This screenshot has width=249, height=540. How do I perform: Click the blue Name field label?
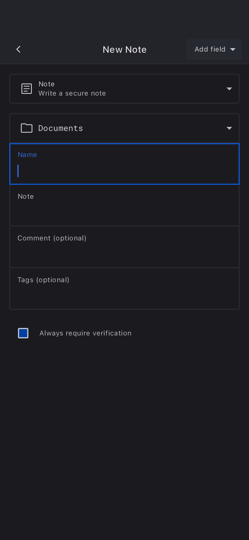27,155
